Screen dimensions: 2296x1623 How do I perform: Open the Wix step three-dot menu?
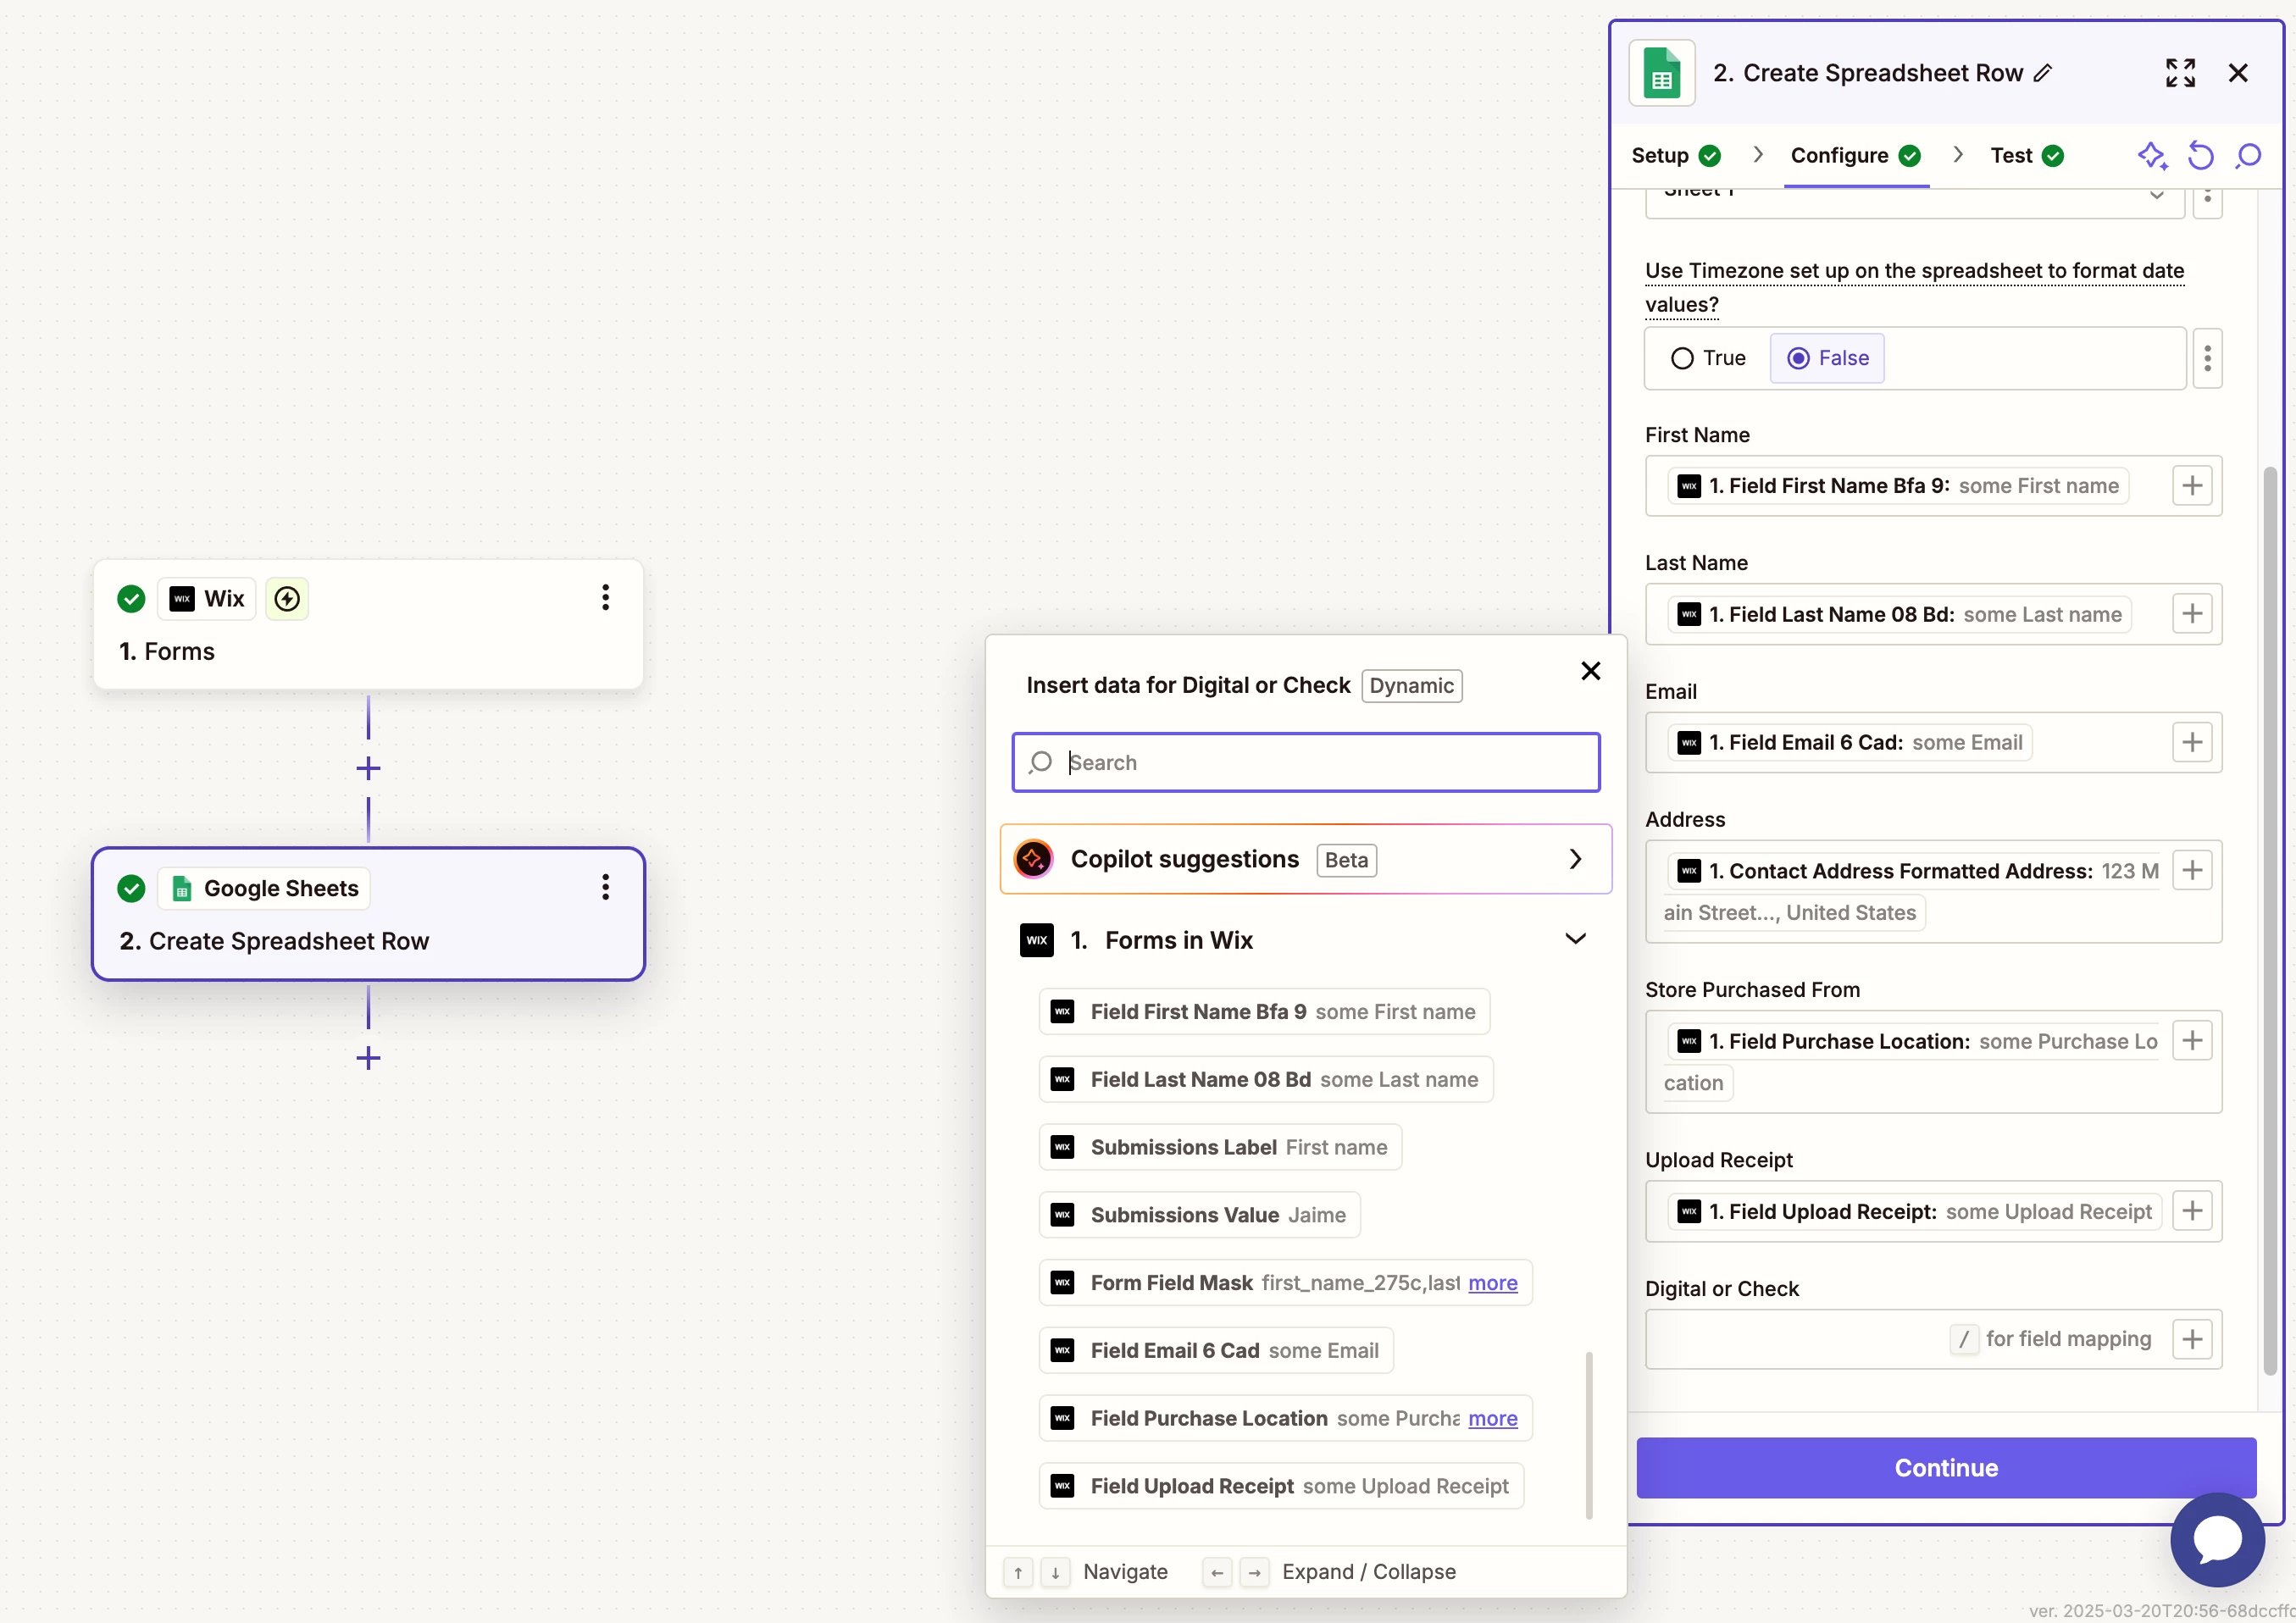tap(605, 598)
